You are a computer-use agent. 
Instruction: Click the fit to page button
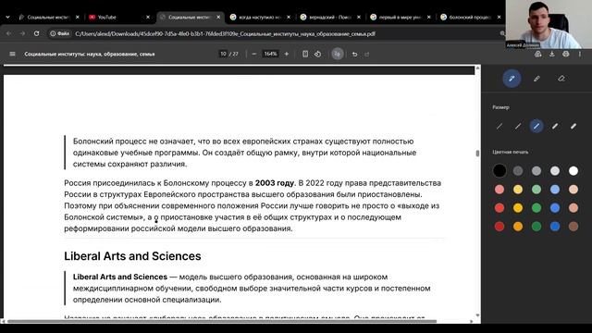point(305,54)
